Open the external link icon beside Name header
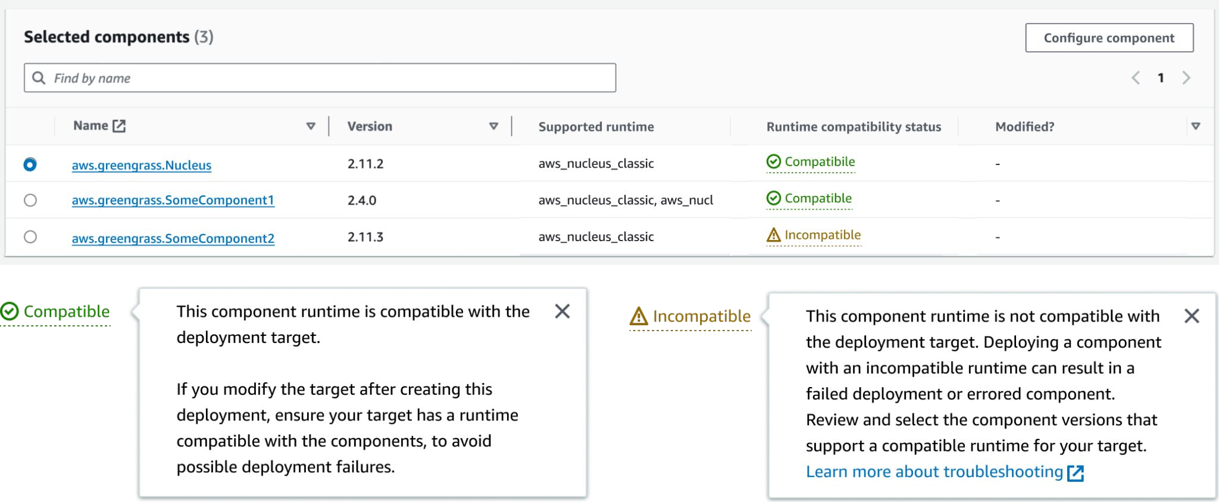This screenshot has width=1219, height=502. click(119, 126)
